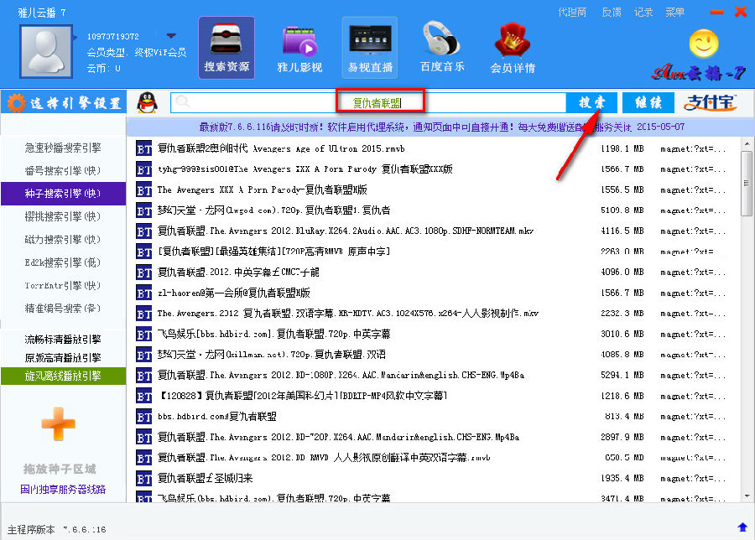755x540 pixels.
Task: Open the 百度音乐 headphones icon
Action: click(442, 48)
